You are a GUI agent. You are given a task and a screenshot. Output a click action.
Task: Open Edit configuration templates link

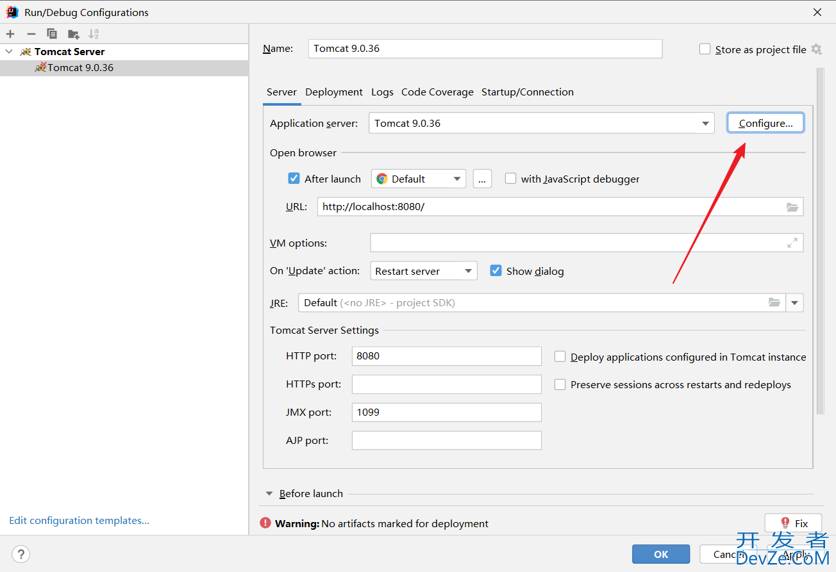79,521
